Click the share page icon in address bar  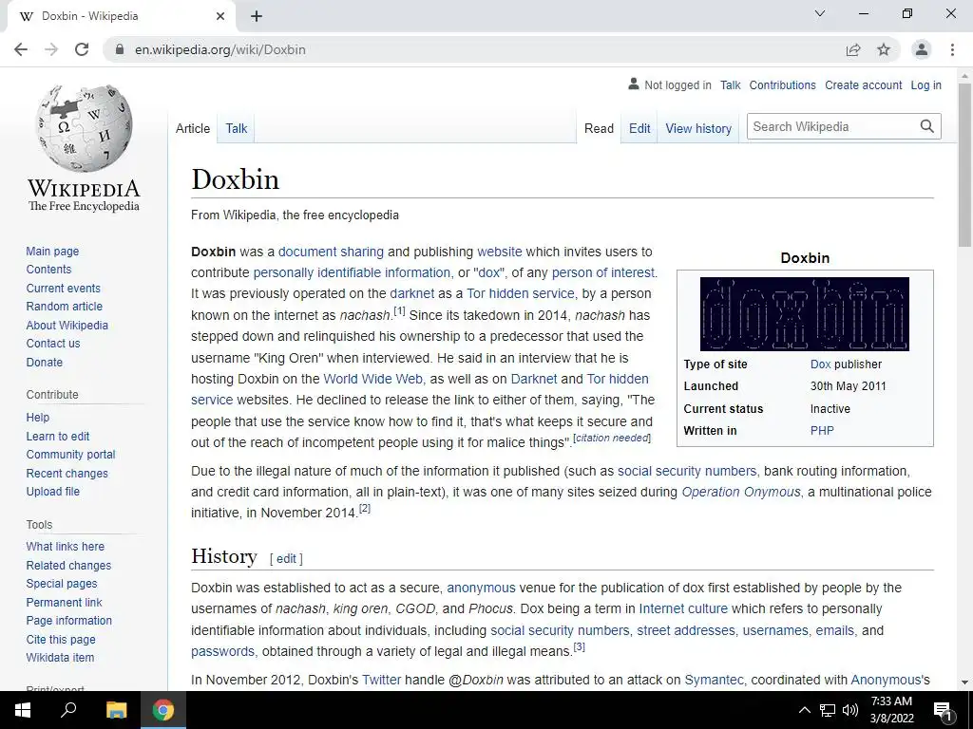point(853,49)
